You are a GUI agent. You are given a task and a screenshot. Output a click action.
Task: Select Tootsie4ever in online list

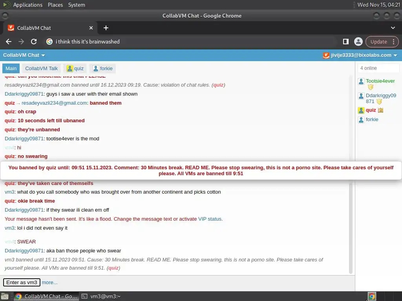tap(380, 81)
